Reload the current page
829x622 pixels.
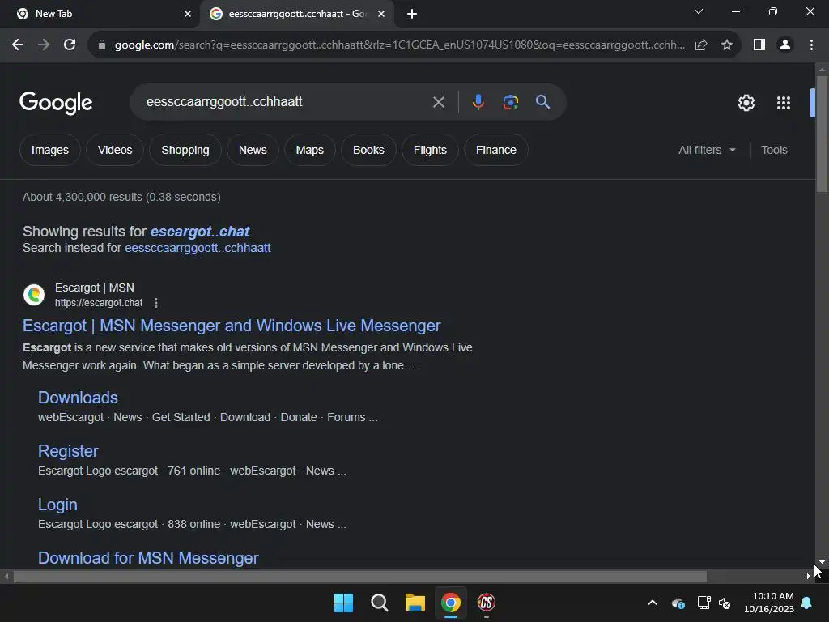[x=70, y=45]
